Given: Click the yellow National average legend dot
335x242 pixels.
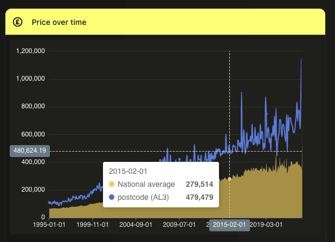Looking at the screenshot, I should (x=112, y=185).
